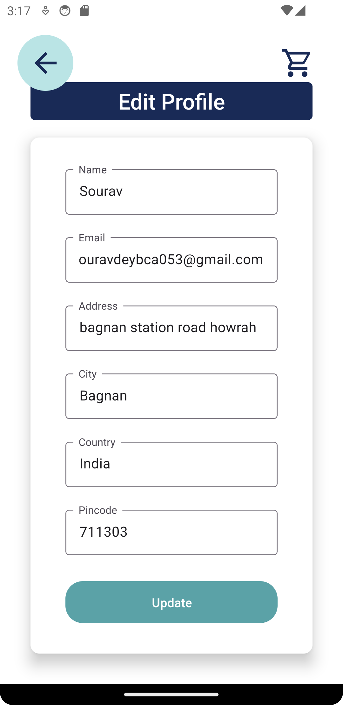
Task: Tap the cat face notification icon
Action: tap(65, 11)
